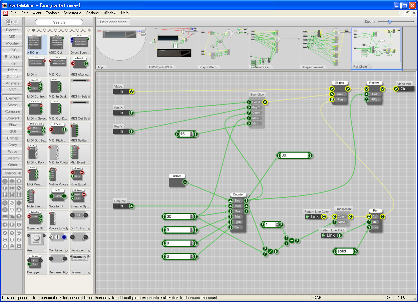Open the Edit menu
This screenshot has width=418, height=302.
(24, 13)
